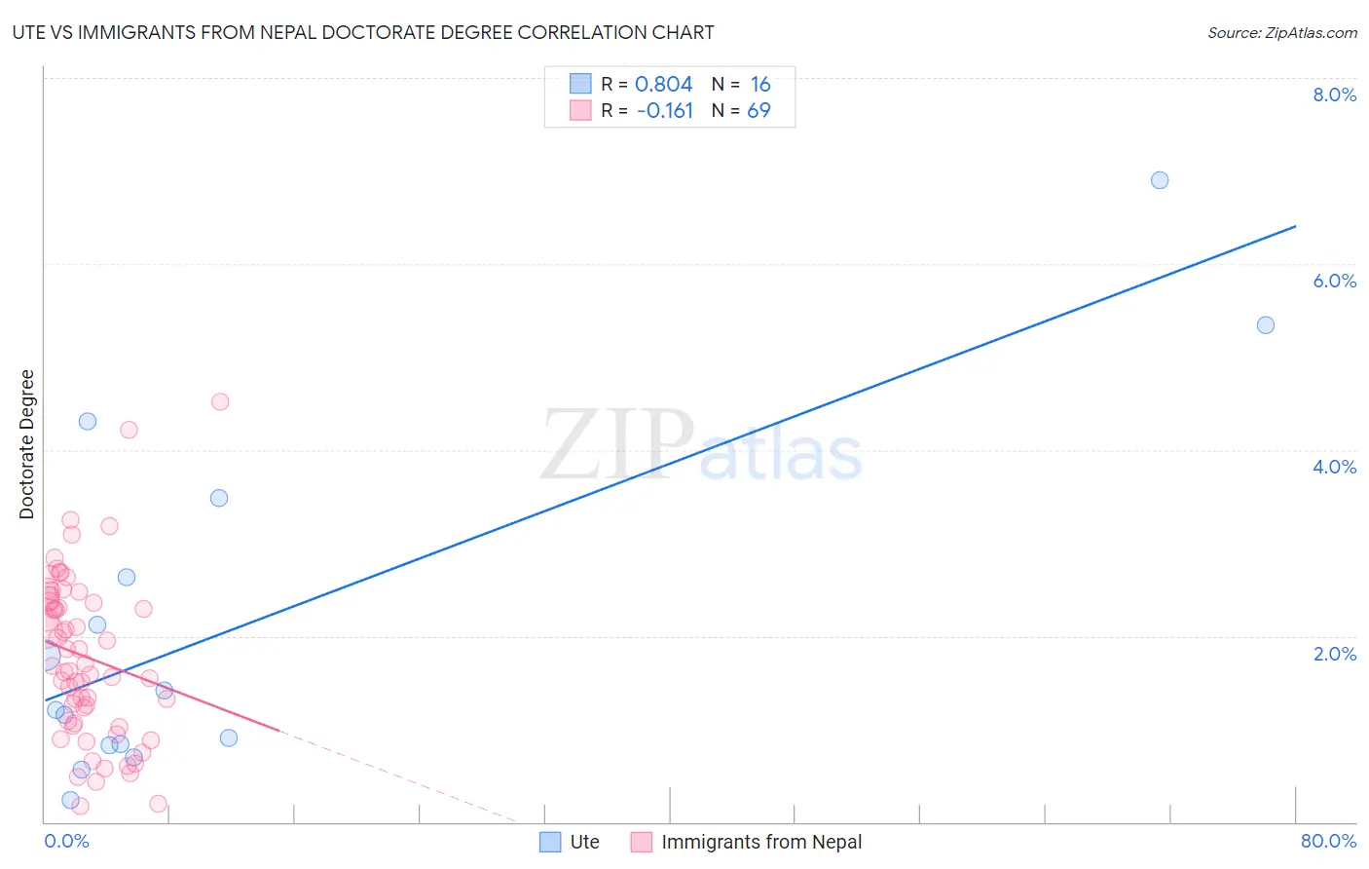Click the pink swatch beside R = -0.161

coord(580,110)
